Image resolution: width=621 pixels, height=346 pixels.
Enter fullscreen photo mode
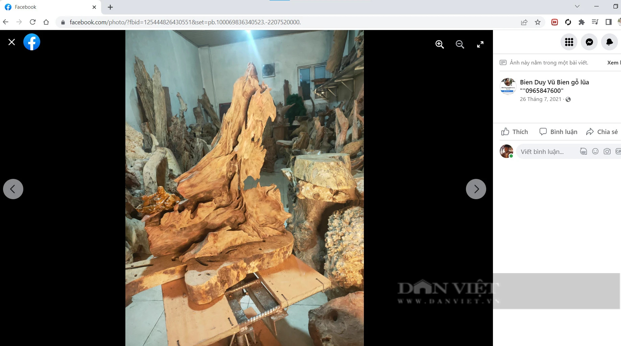coord(480,44)
